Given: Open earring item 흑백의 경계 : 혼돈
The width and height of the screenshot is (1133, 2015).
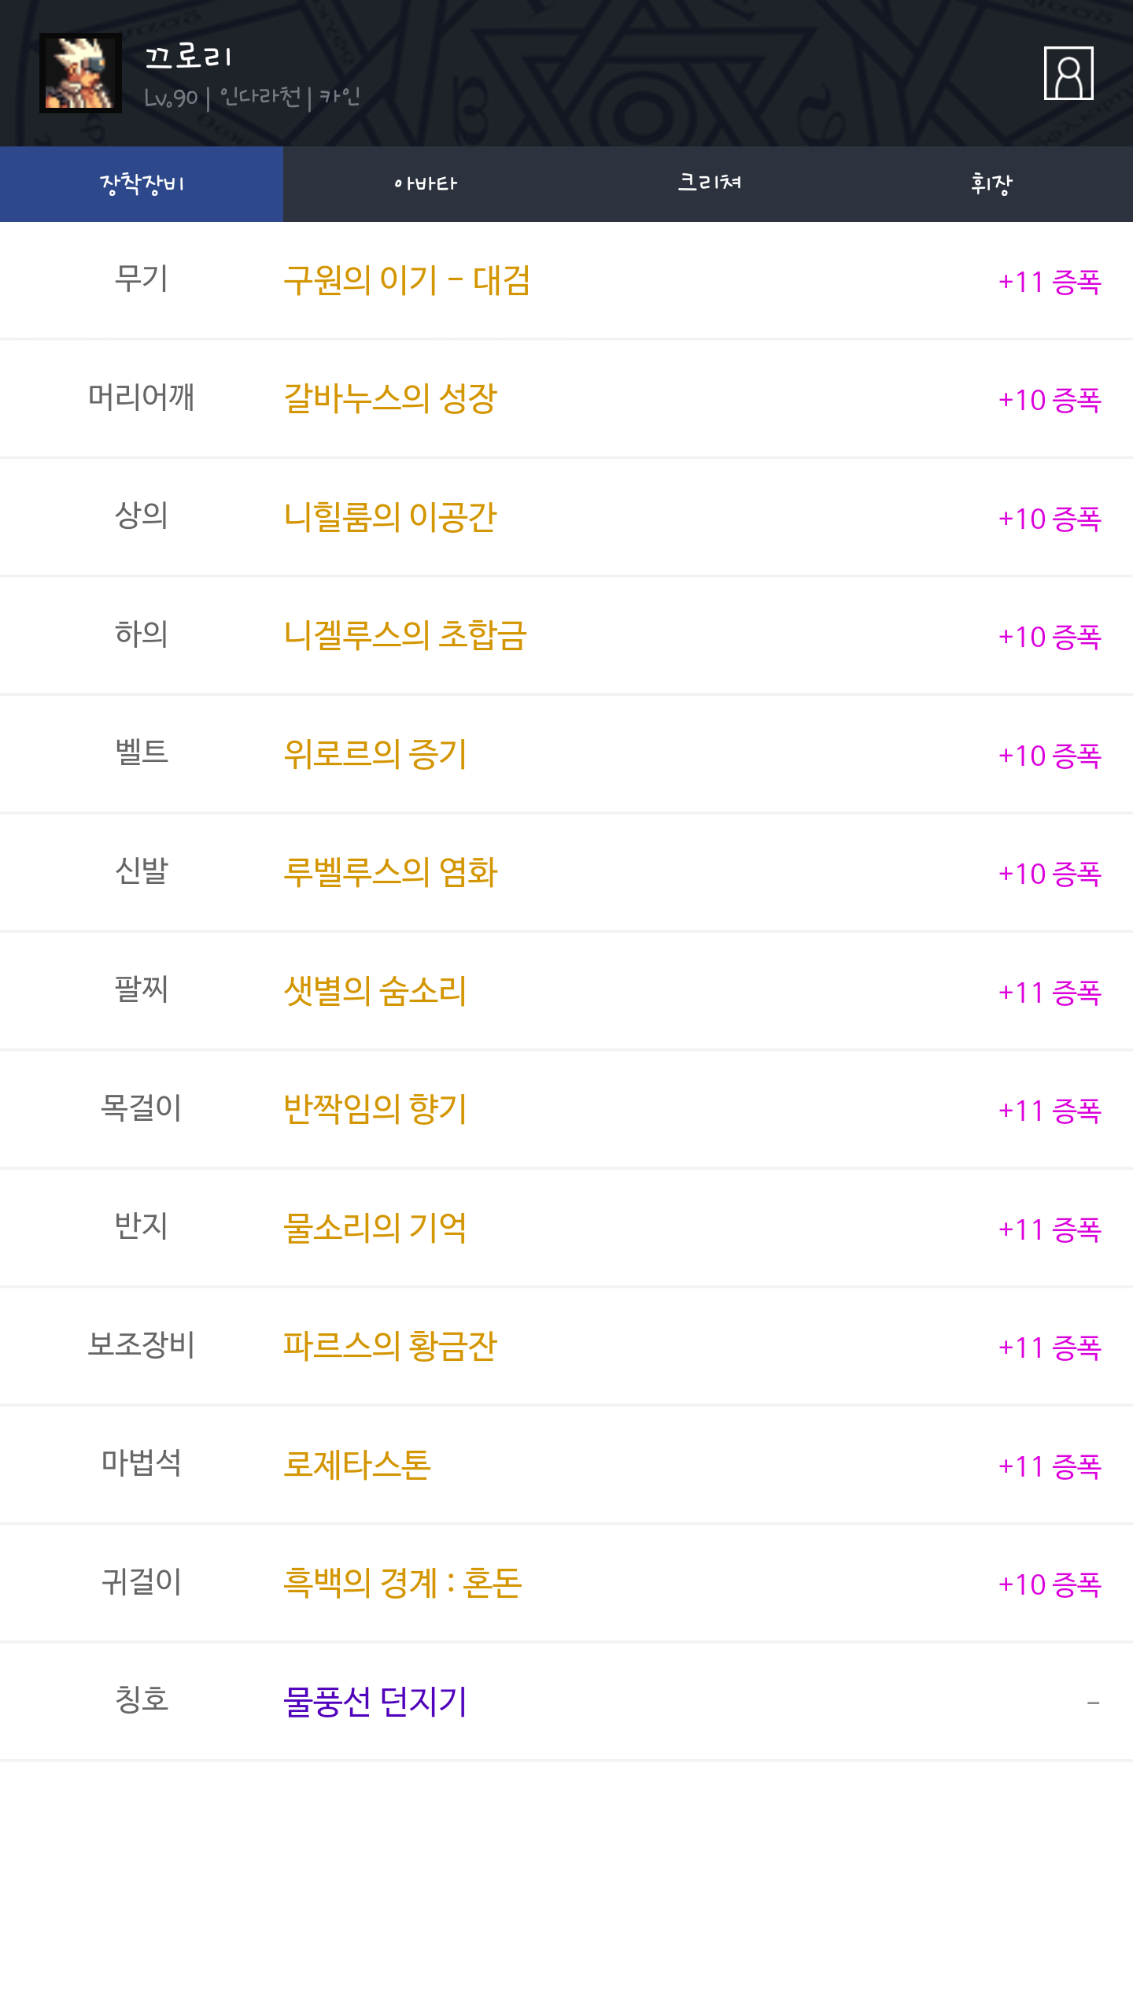Looking at the screenshot, I should pos(402,1583).
